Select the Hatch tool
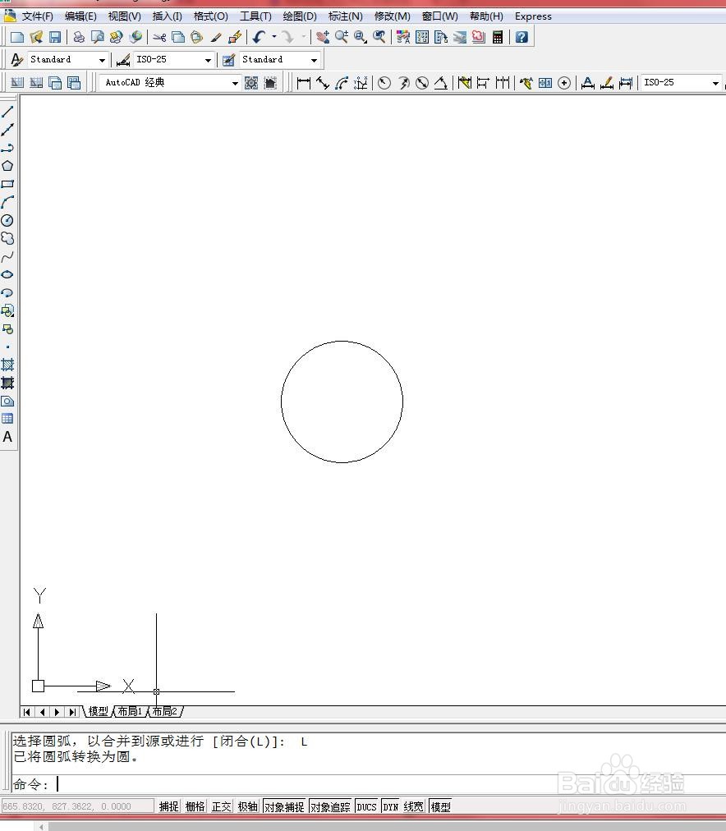Screen dimensions: 726x831 point(7,365)
